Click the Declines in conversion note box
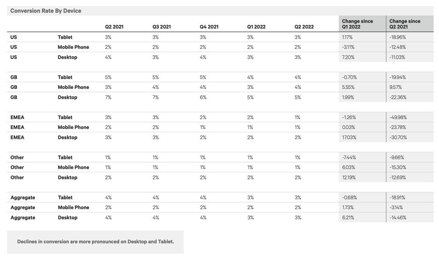439x257 pixels. click(95, 242)
